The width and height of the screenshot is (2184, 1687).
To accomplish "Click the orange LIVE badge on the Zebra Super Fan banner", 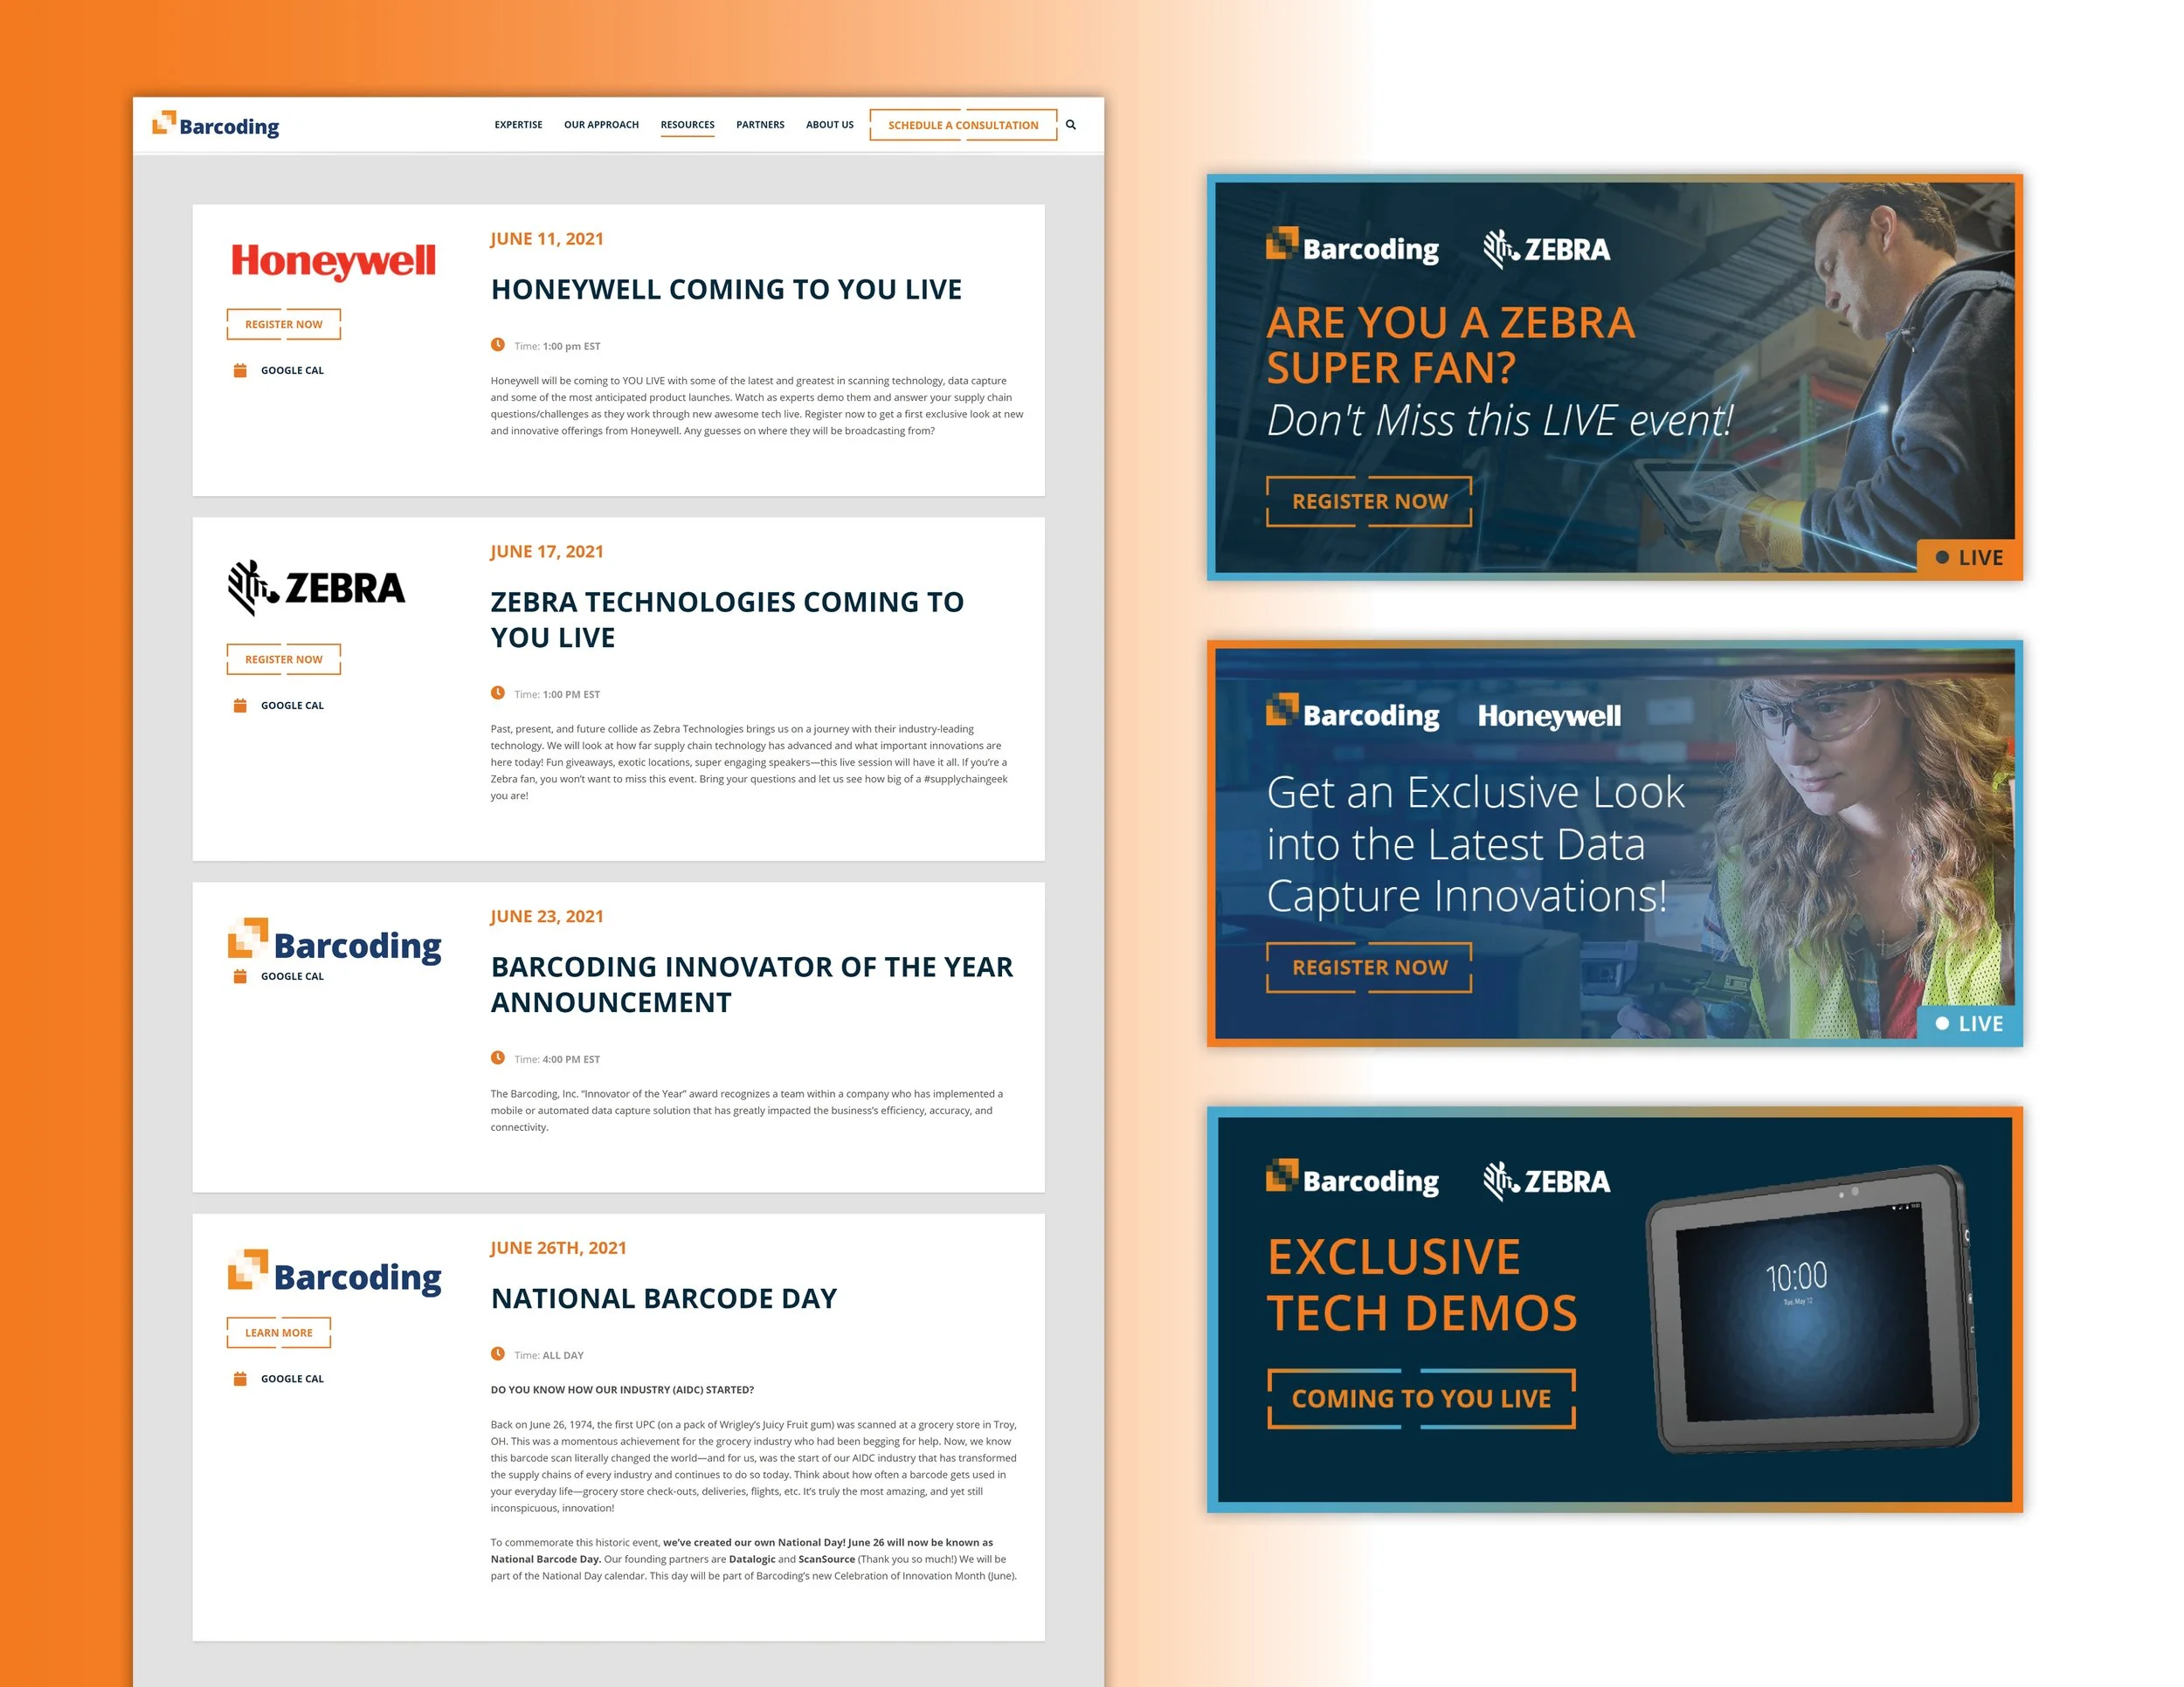I will [1968, 558].
